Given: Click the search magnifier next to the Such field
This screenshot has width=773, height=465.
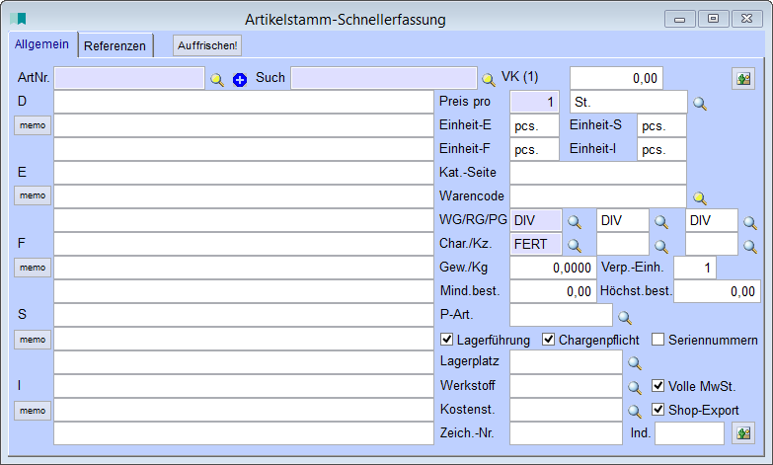Looking at the screenshot, I should click(x=488, y=79).
